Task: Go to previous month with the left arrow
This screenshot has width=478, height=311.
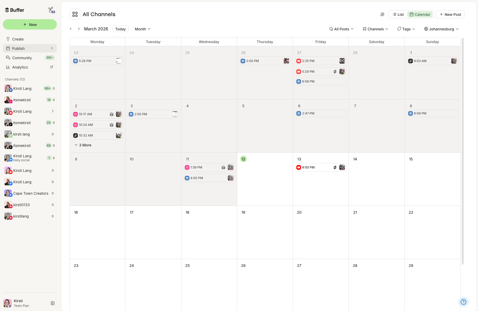Action: pyautogui.click(x=71, y=29)
